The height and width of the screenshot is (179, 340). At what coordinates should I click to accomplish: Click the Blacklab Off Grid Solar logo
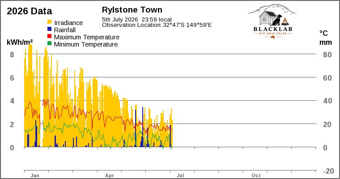273,21
